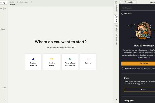Go to docs home icon
This screenshot has width=155, height=103.
121,2
